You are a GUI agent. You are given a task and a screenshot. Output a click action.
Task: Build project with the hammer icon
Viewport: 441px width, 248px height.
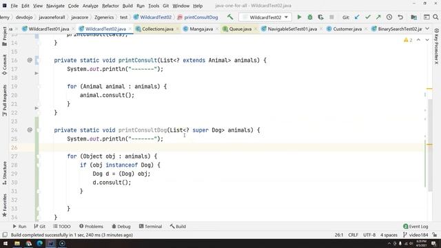tap(230, 17)
